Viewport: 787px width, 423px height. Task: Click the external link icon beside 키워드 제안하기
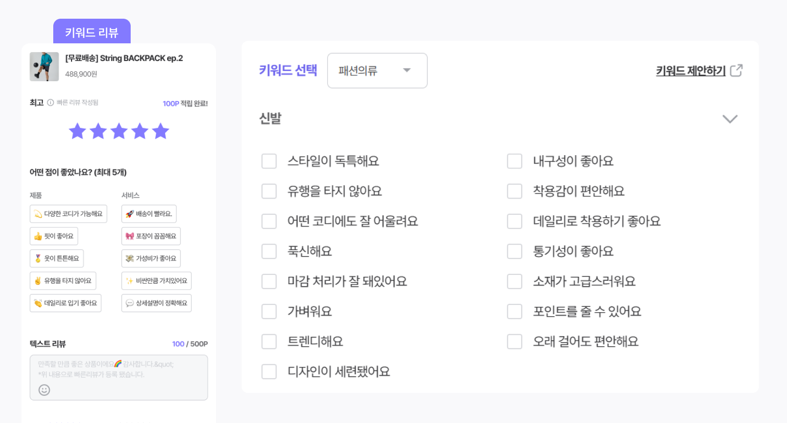(x=736, y=70)
